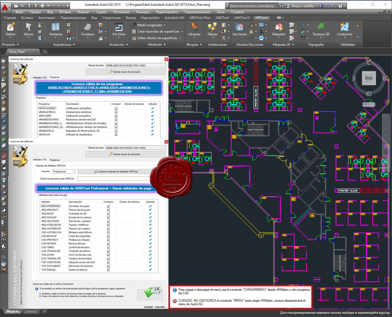Open the Versión Profesional dropdown
The width and height of the screenshot is (392, 317).
click(x=64, y=172)
